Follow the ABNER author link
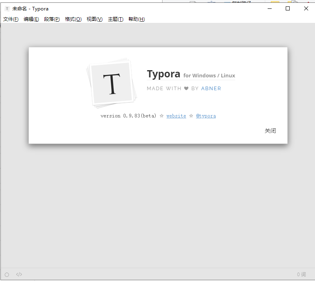The height and width of the screenshot is (281, 315). click(211, 89)
